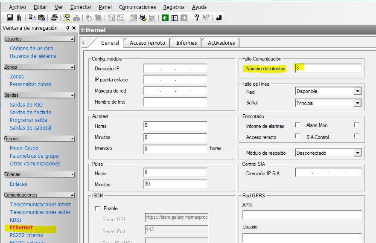Click the yellow question mark help icon
This screenshot has height=243, width=376.
coord(197,17)
